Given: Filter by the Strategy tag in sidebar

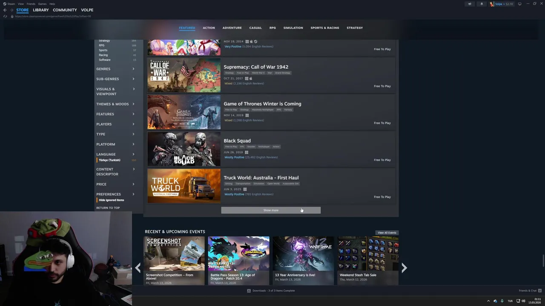Looking at the screenshot, I should (x=104, y=40).
